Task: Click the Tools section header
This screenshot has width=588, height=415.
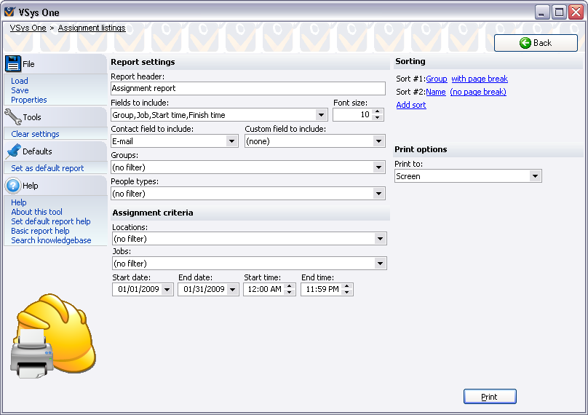Action: click(55, 117)
